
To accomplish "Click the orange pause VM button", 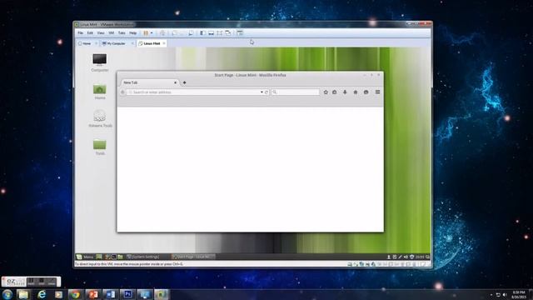I will (146, 33).
